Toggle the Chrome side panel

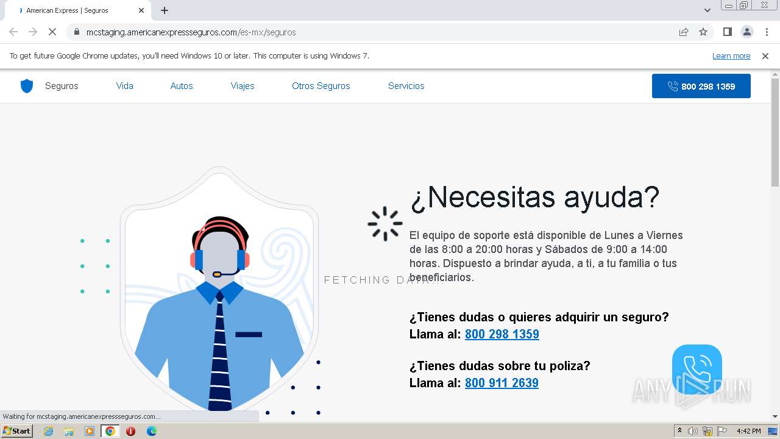click(728, 32)
